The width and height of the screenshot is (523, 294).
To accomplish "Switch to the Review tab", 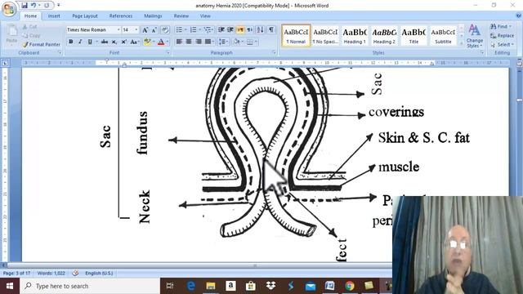I will tap(181, 16).
